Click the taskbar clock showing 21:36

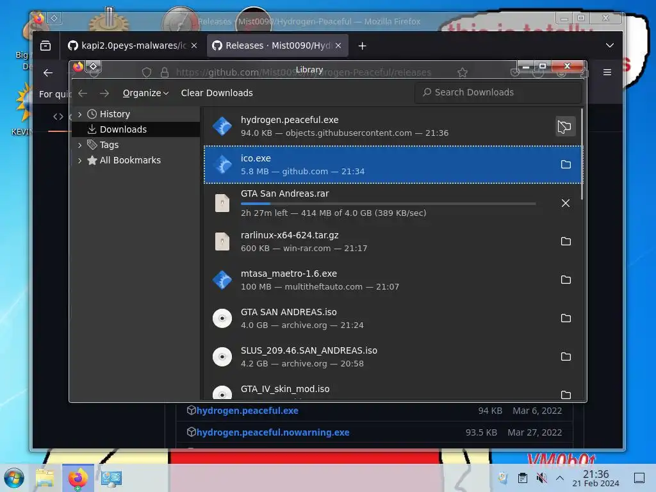pos(596,478)
